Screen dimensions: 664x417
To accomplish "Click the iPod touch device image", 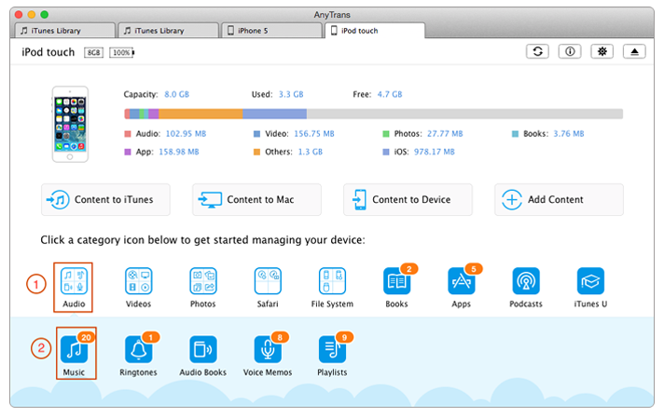I will [x=70, y=124].
